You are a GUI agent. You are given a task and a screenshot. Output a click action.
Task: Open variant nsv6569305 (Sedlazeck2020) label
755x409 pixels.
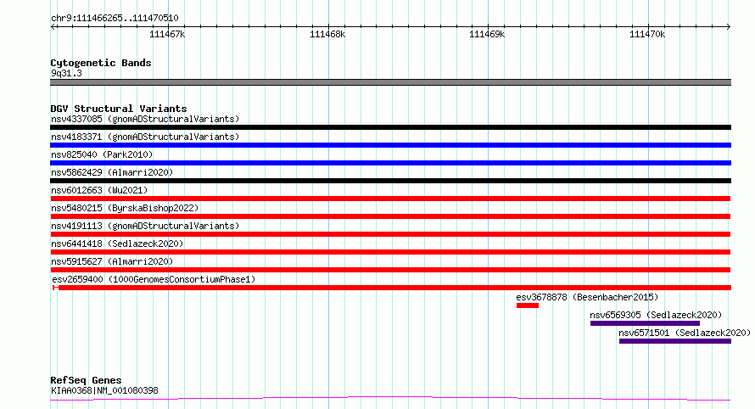coord(656,315)
